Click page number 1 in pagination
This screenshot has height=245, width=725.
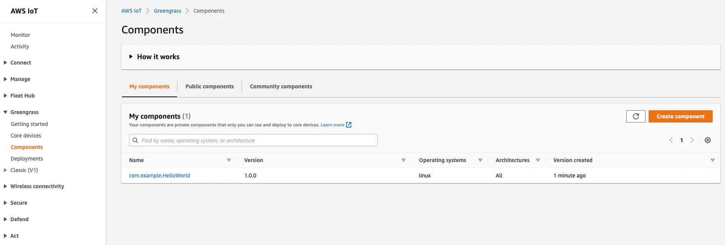(x=682, y=140)
